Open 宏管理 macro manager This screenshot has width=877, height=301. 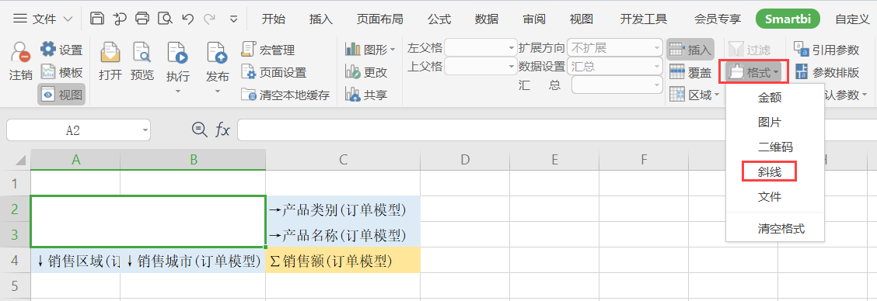tap(268, 50)
